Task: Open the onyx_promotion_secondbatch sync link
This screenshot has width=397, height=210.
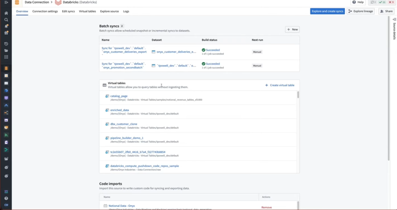Action: [x=124, y=65]
